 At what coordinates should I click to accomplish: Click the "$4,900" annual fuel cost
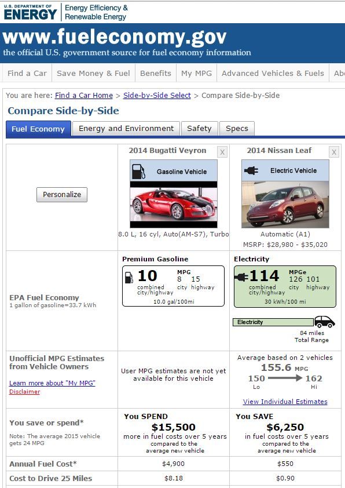[174, 464]
